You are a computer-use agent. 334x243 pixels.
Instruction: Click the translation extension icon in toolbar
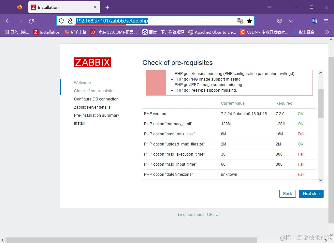pos(314,21)
